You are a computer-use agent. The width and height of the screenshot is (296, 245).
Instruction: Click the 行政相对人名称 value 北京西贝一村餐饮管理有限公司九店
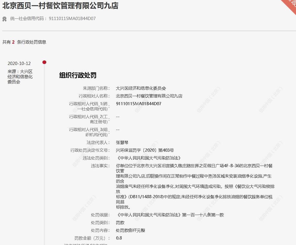(x=149, y=96)
